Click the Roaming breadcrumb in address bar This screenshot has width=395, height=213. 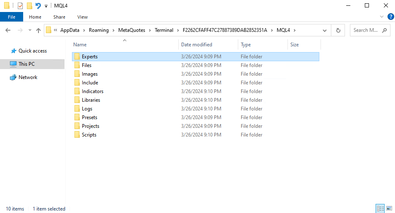99,30
